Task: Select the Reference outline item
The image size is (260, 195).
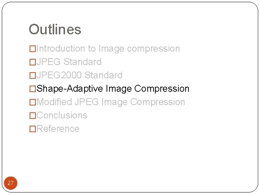Action: [x=58, y=129]
